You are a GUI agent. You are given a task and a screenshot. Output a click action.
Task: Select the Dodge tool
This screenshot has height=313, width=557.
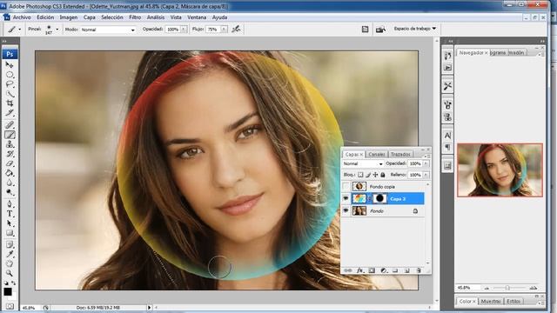(x=10, y=192)
